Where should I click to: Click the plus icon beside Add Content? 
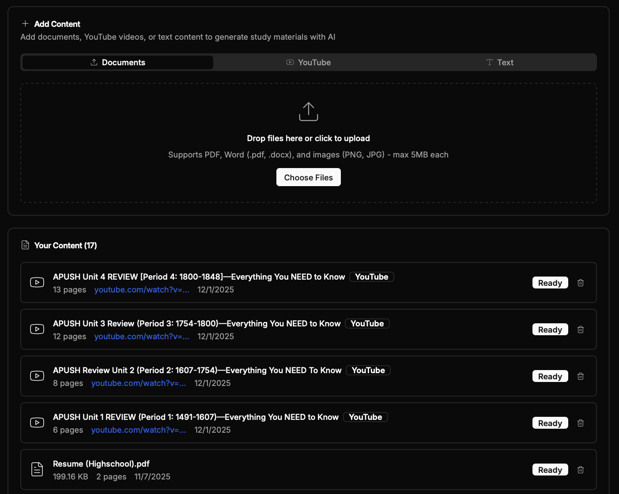[25, 24]
